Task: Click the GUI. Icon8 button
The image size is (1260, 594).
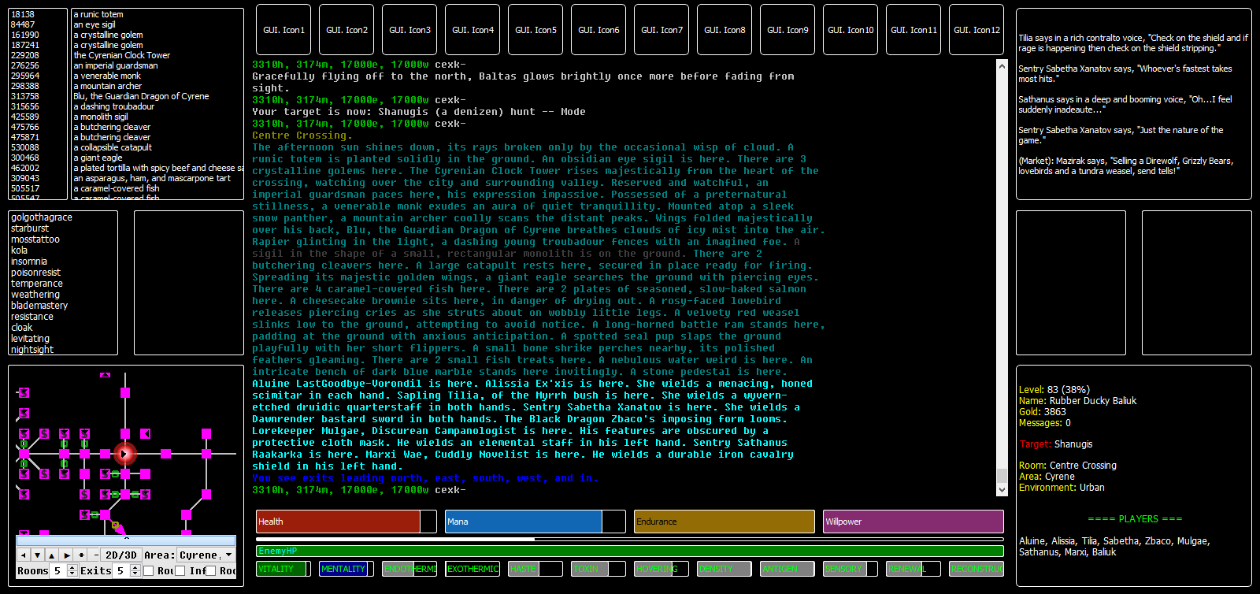Action: pos(724,30)
